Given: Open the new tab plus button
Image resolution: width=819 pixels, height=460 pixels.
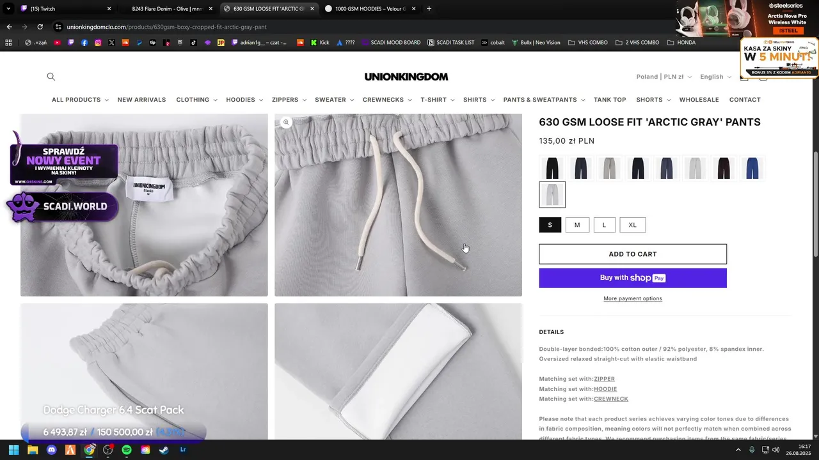Looking at the screenshot, I should tap(429, 9).
